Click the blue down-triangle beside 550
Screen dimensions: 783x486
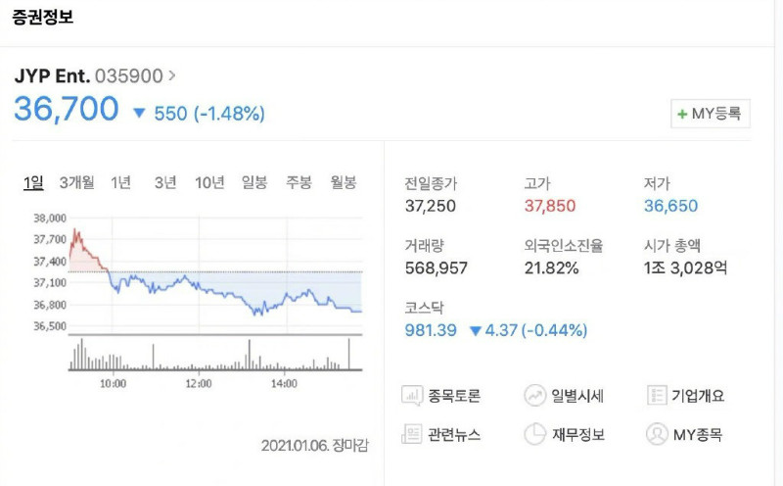[x=139, y=114]
